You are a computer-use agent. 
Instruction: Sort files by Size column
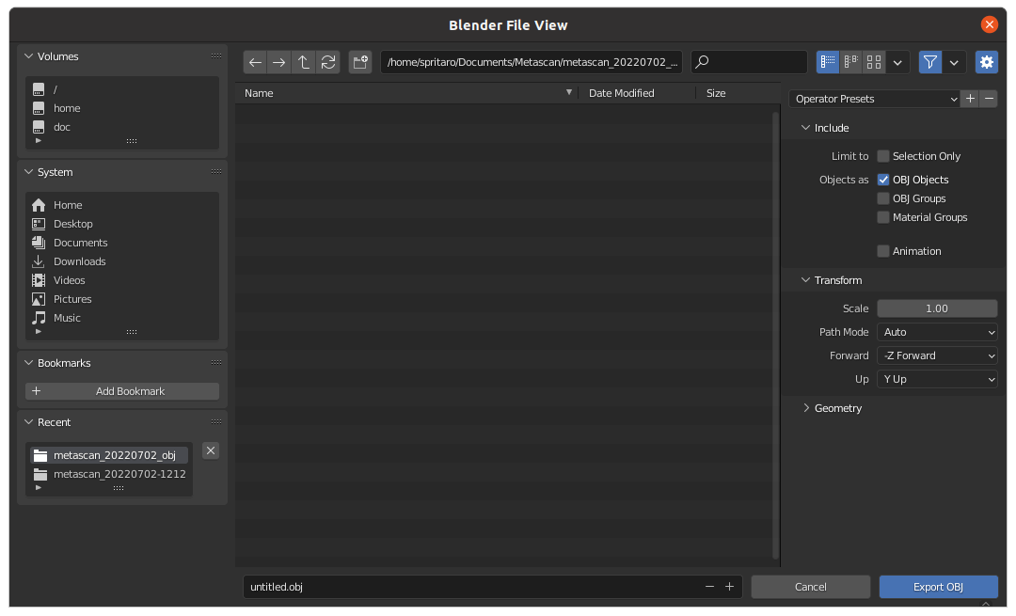pos(738,93)
